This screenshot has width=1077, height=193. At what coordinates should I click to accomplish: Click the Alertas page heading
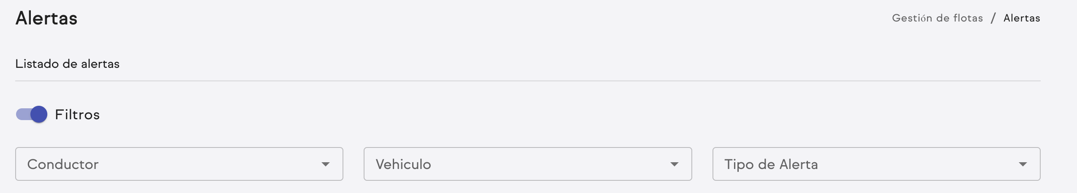click(46, 18)
